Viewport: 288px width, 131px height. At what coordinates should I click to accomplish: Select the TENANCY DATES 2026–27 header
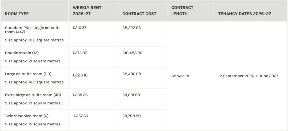click(245, 14)
